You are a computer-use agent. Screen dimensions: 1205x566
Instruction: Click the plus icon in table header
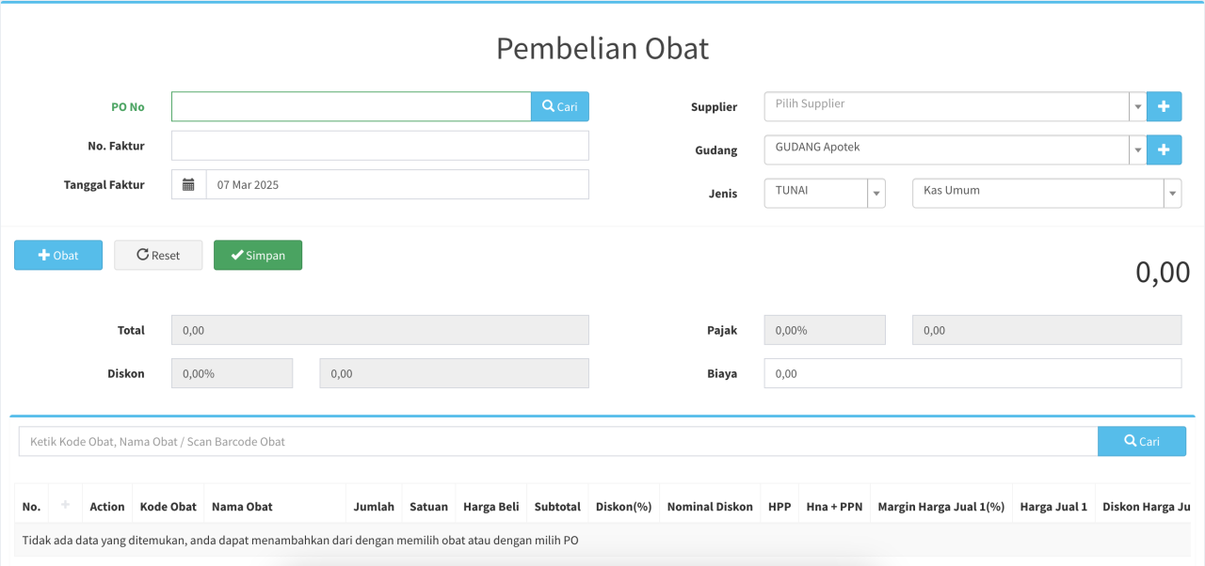tap(66, 506)
